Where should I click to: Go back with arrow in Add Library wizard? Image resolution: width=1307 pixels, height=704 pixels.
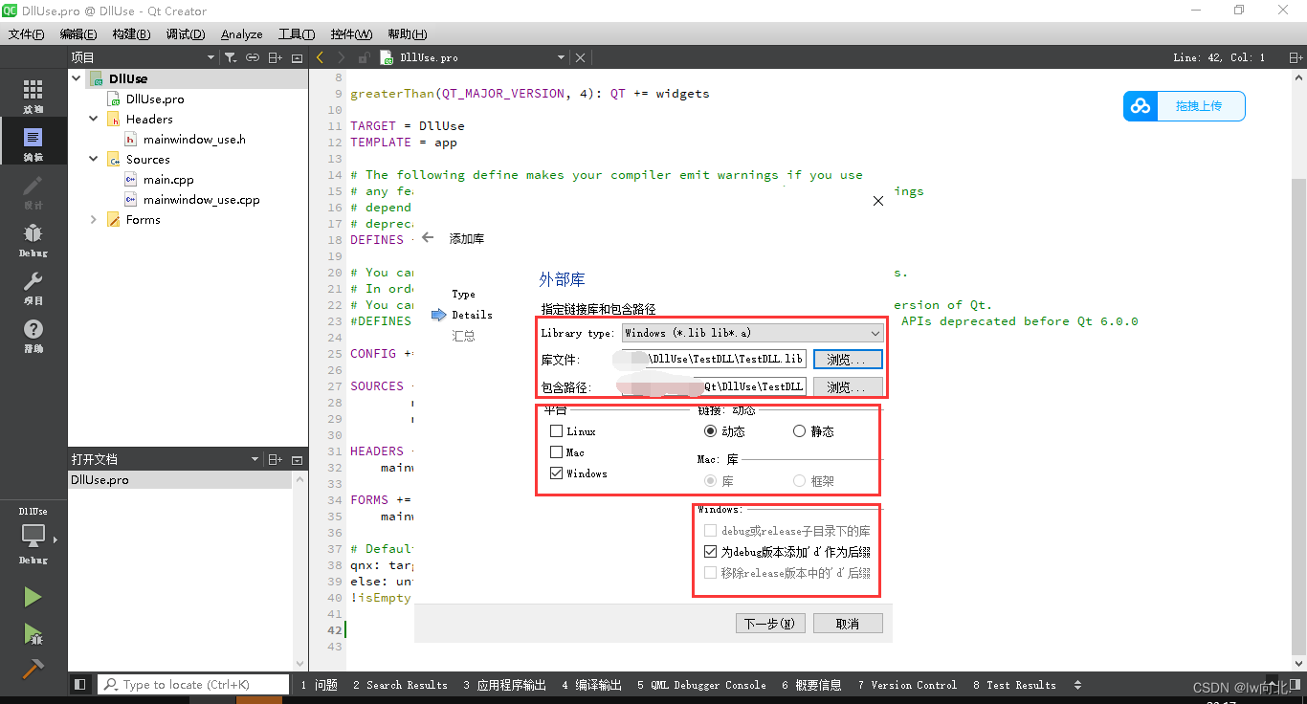428,237
